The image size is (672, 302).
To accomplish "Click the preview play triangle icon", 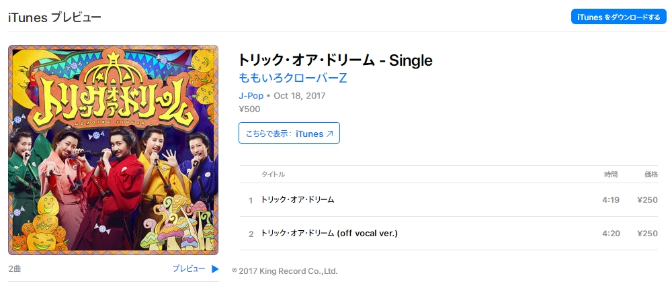I will pos(215,269).
